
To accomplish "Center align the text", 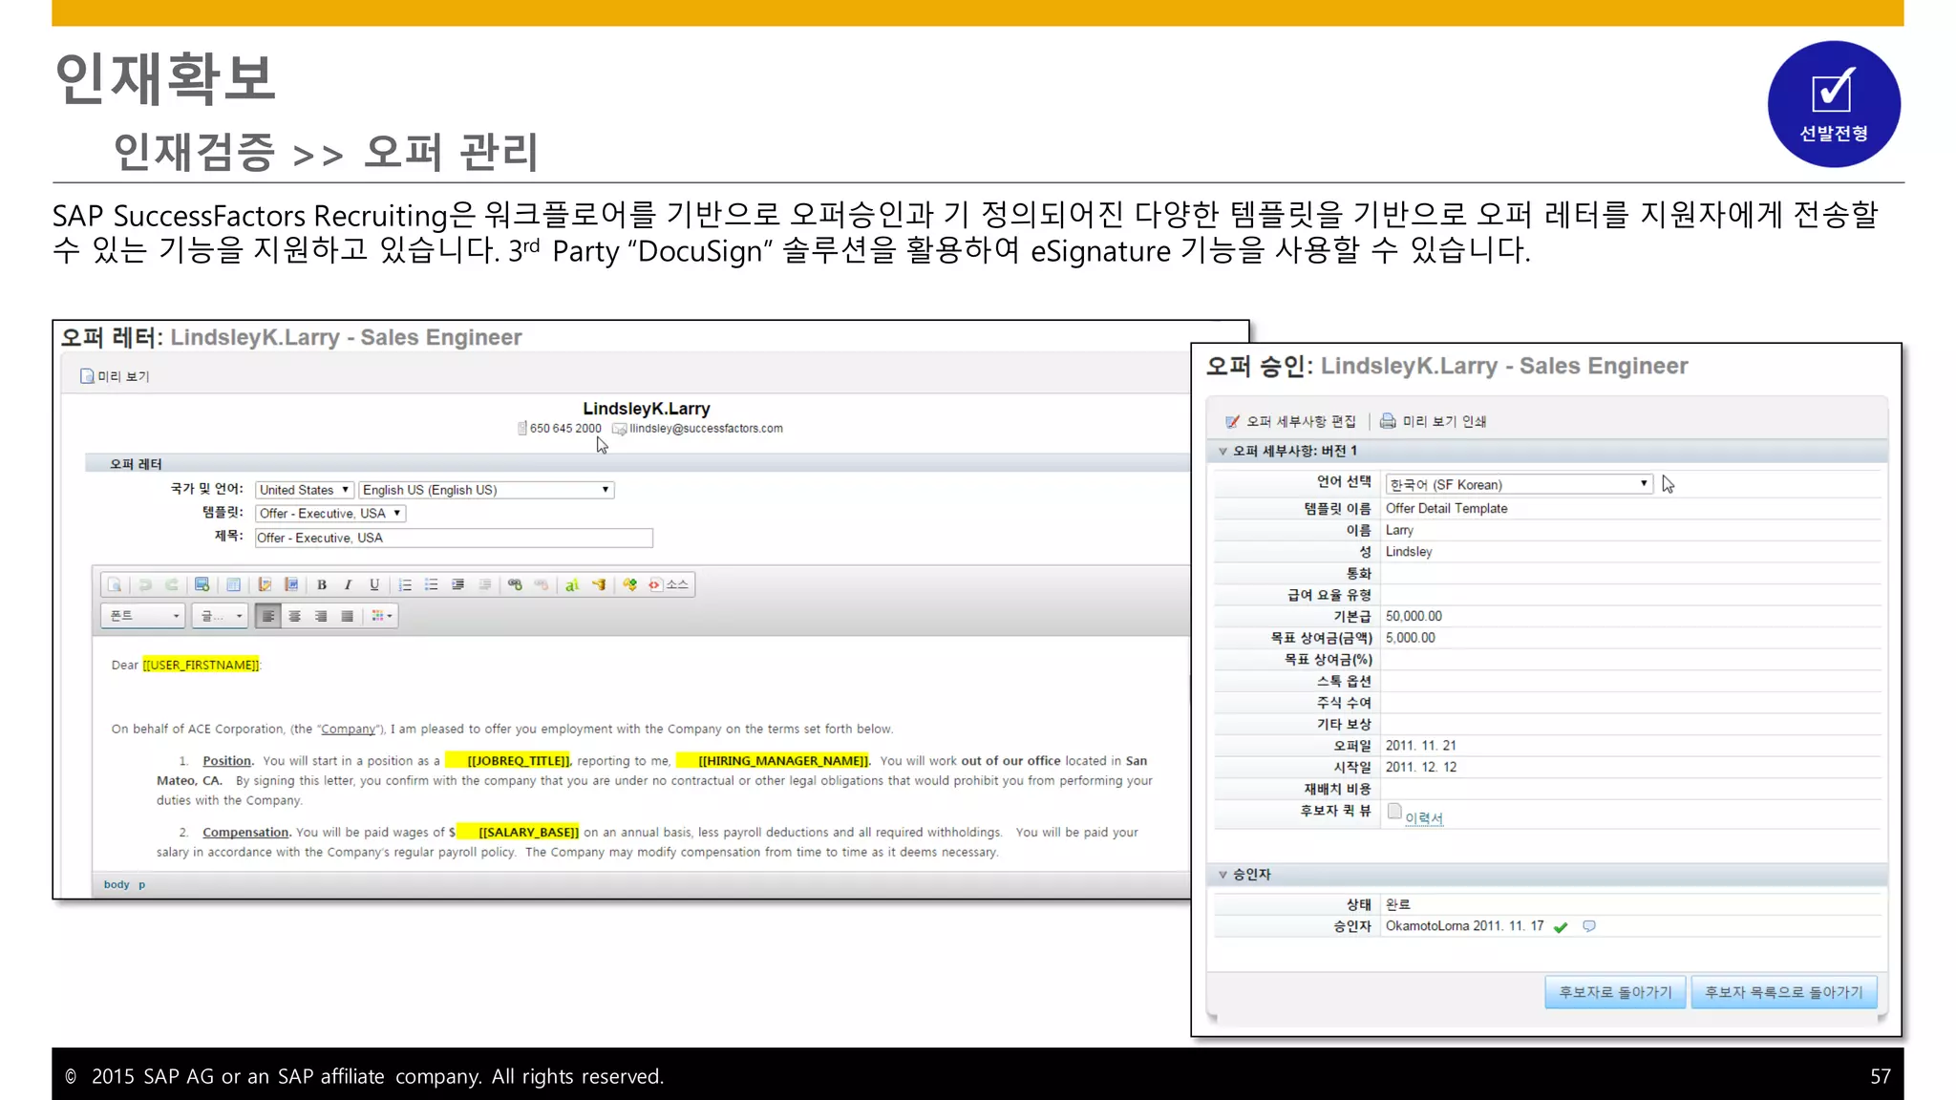I will 295,617.
